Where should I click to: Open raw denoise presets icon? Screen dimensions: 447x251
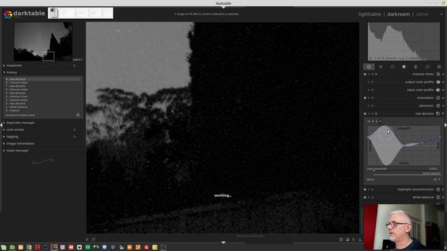tap(438, 114)
